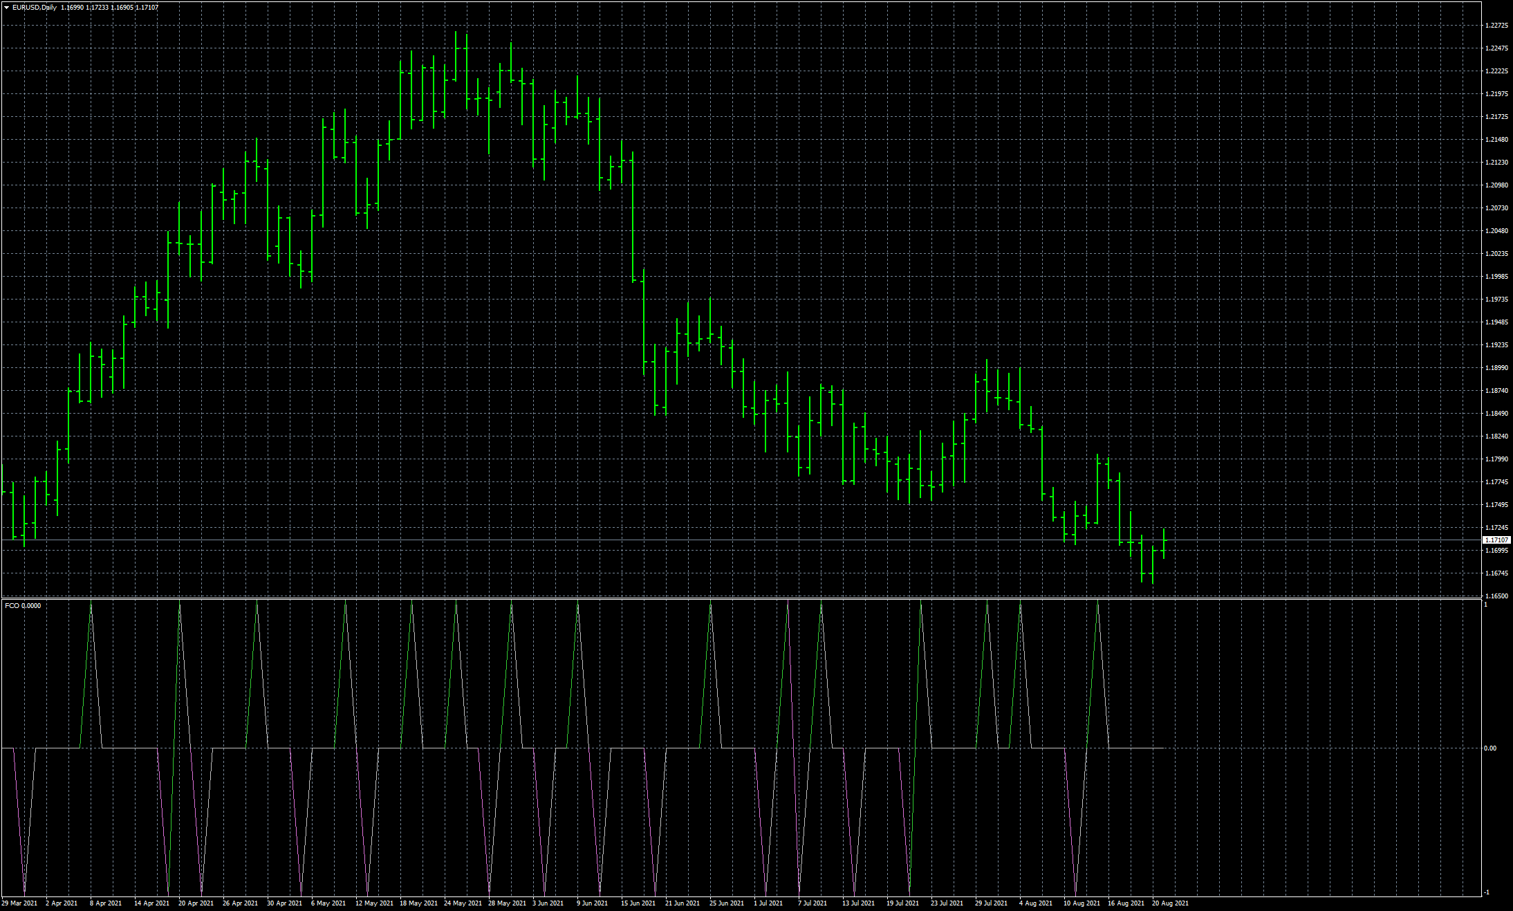Click the 7 Jul 2021 date label
The width and height of the screenshot is (1513, 911).
click(x=813, y=903)
